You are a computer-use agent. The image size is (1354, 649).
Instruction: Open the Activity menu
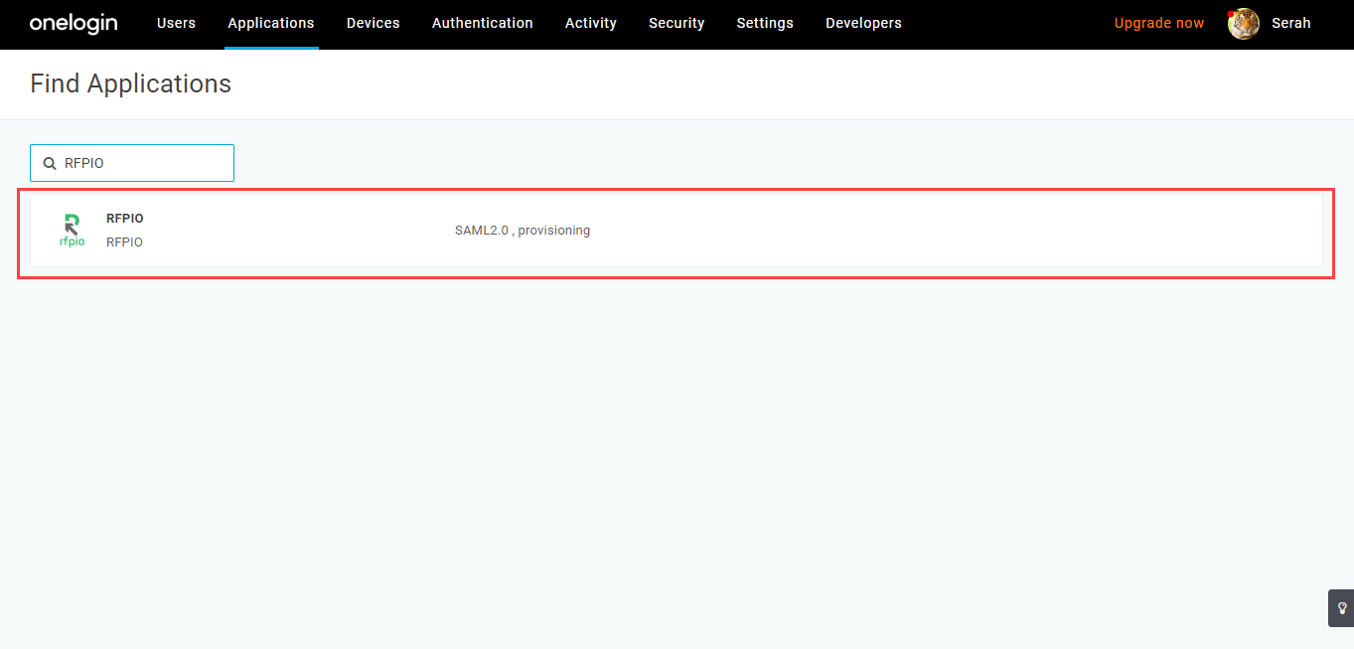tap(591, 23)
